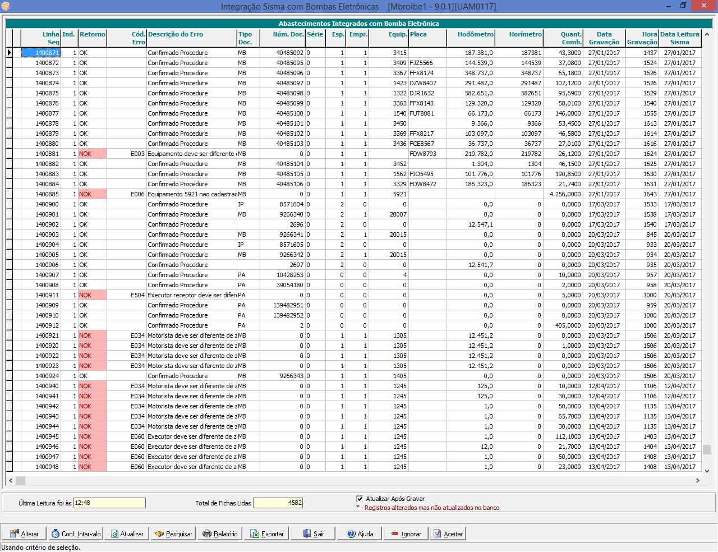Screen dimensions: 718x552
Task: Click the Última Leitura time field
Action: point(109,503)
